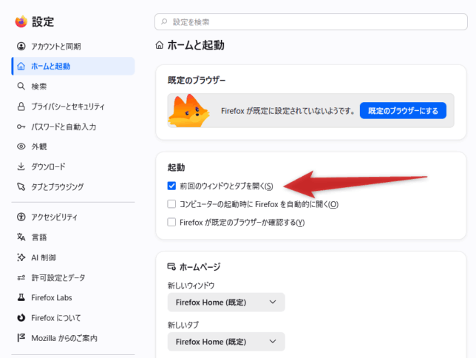The width and height of the screenshot is (476, 358).
Task: Click the Firefox icon for Firefox について
Action: [x=21, y=318]
